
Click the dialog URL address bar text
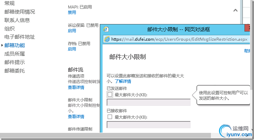(x=179, y=39)
